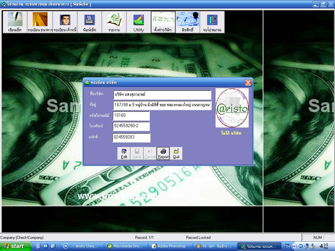Viewport: 335px width, 251px height.
Task: Click the ทะเบียน ธนาคาร bank registry icon
Action: click(x=40, y=22)
